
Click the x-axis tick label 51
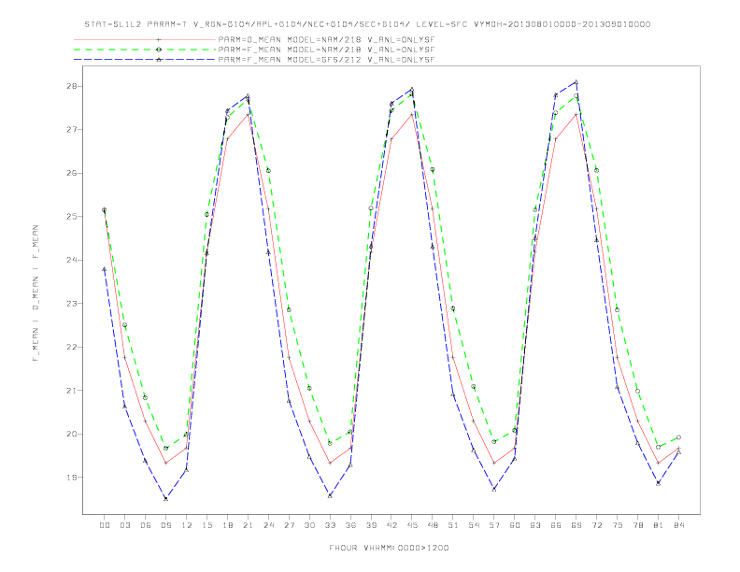tap(453, 525)
